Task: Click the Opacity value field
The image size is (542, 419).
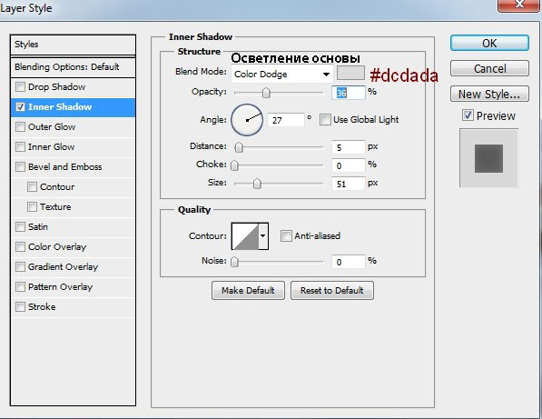Action: pyautogui.click(x=349, y=93)
